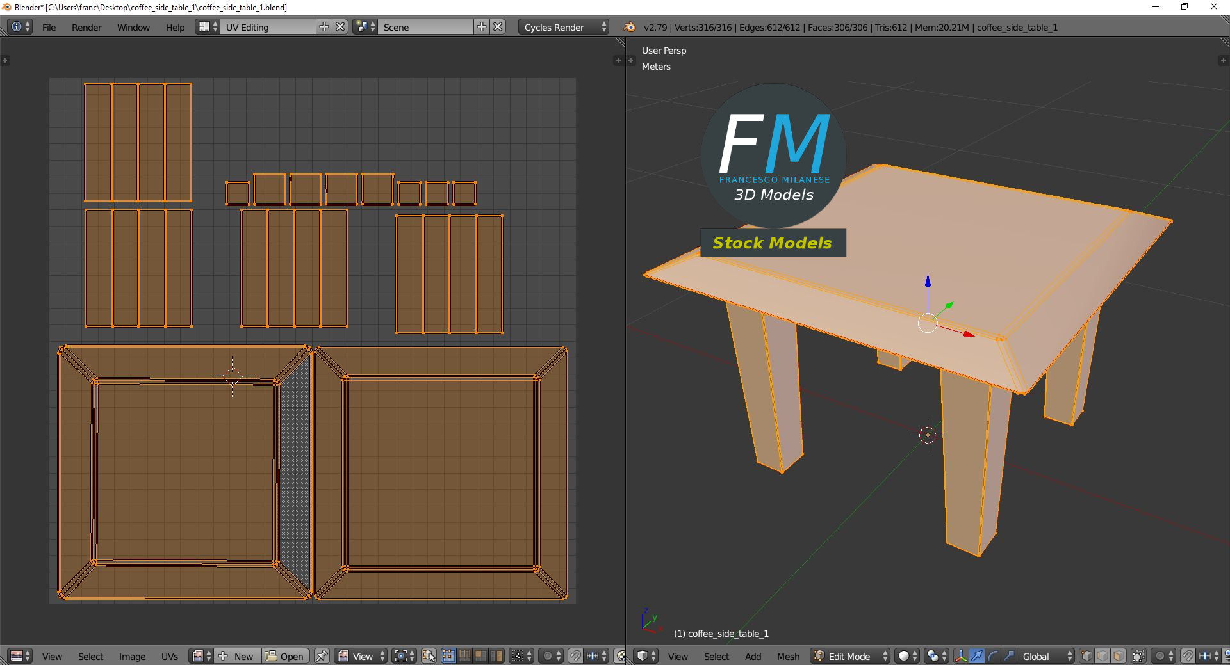This screenshot has width=1230, height=665.
Task: Toggle 3D manipulator widget visibility
Action: tap(961, 656)
